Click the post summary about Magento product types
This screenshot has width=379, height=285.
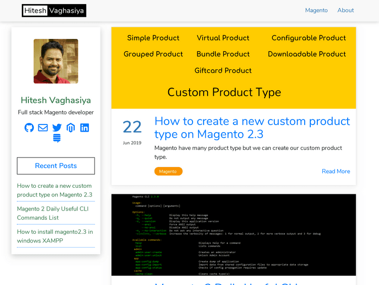pos(248,152)
